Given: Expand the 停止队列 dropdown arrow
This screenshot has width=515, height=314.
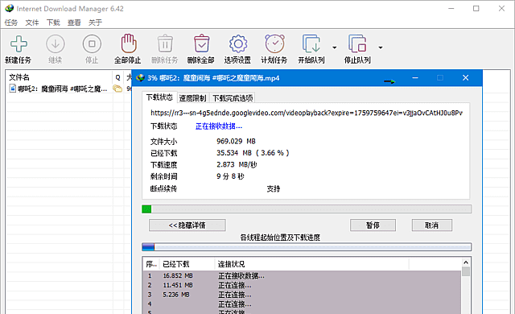Looking at the screenshot, I should click(x=381, y=48).
